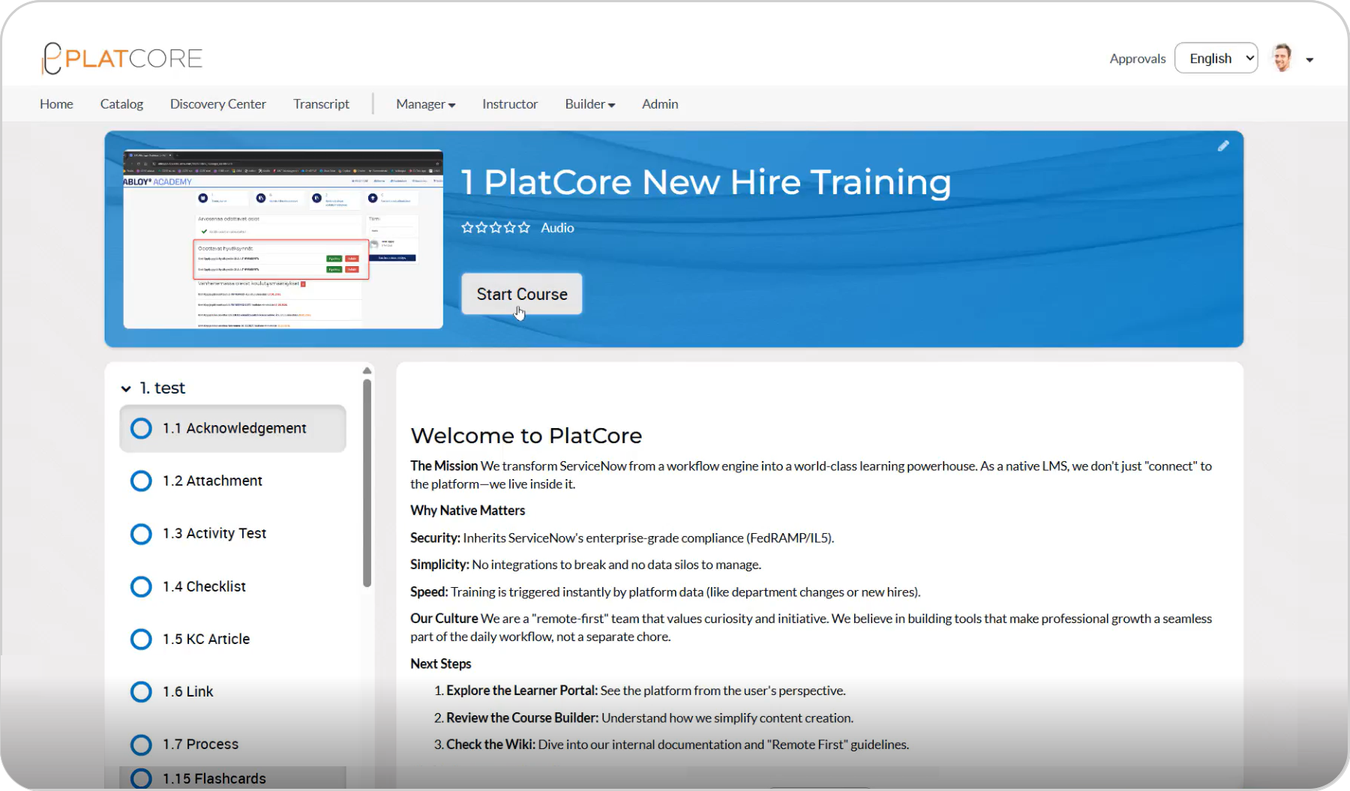
Task: Select the progress circle for 1.4 Checklist
Action: tap(141, 586)
